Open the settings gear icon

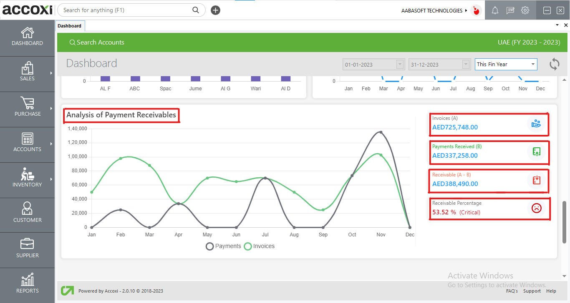(x=525, y=10)
